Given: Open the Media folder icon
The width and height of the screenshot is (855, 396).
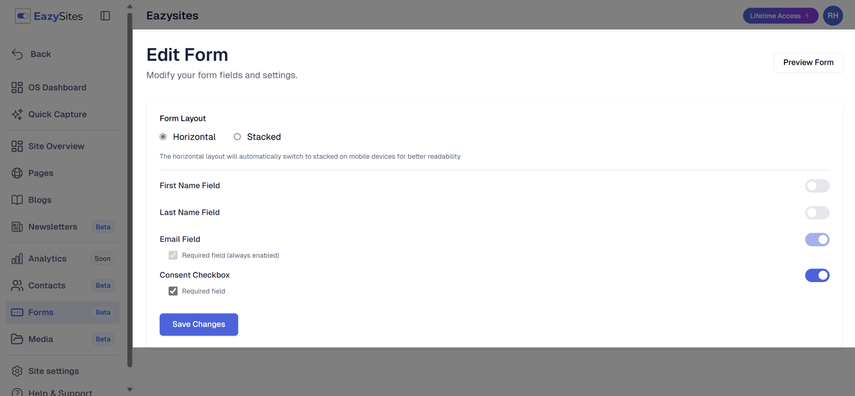Looking at the screenshot, I should pyautogui.click(x=17, y=339).
